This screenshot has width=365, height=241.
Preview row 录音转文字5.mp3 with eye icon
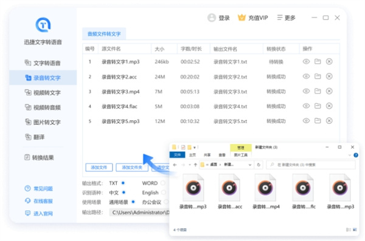click(306, 121)
